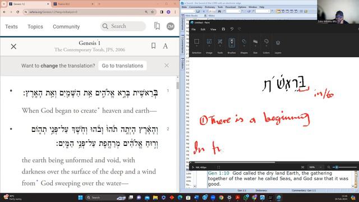Undo the last Paint stroke
This screenshot has width=359, height=202.
(x=232, y=29)
